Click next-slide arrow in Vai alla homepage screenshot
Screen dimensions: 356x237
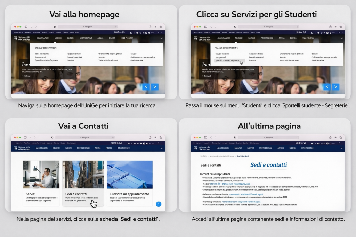pos(155,87)
